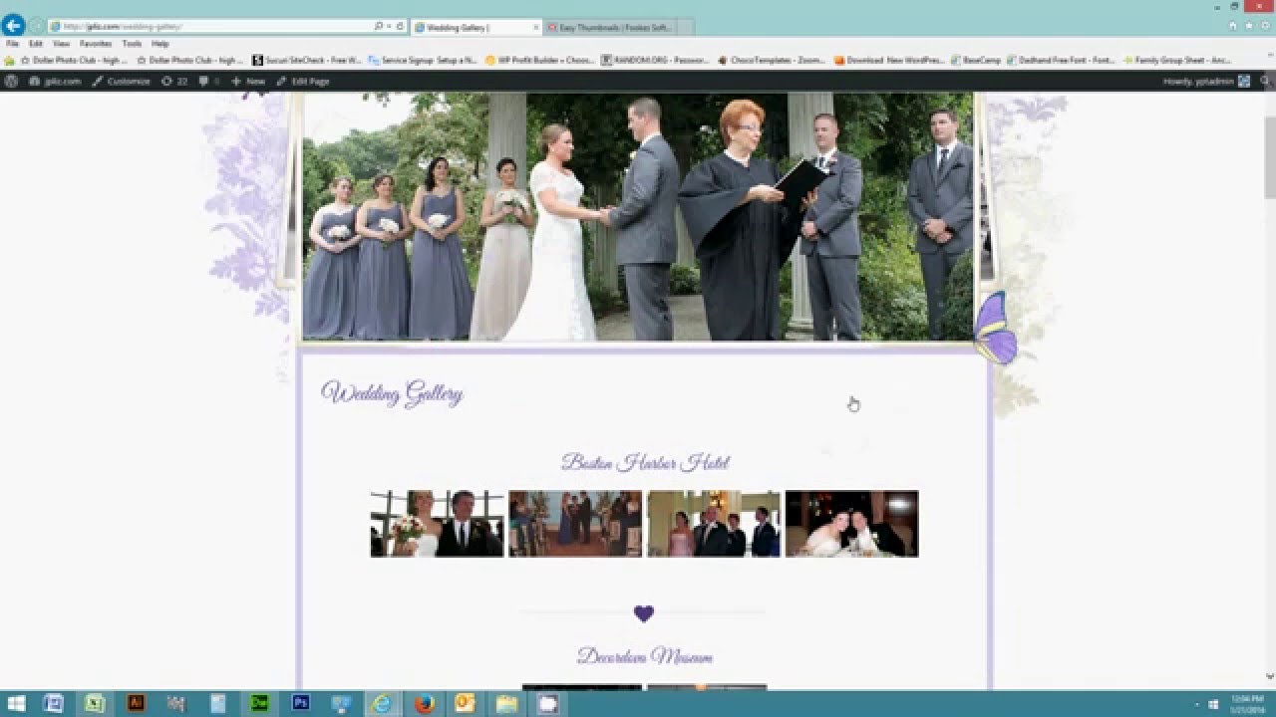Image resolution: width=1276 pixels, height=717 pixels.
Task: Open second Boston Harbor Hotel ceremony thumbnail
Action: point(575,524)
